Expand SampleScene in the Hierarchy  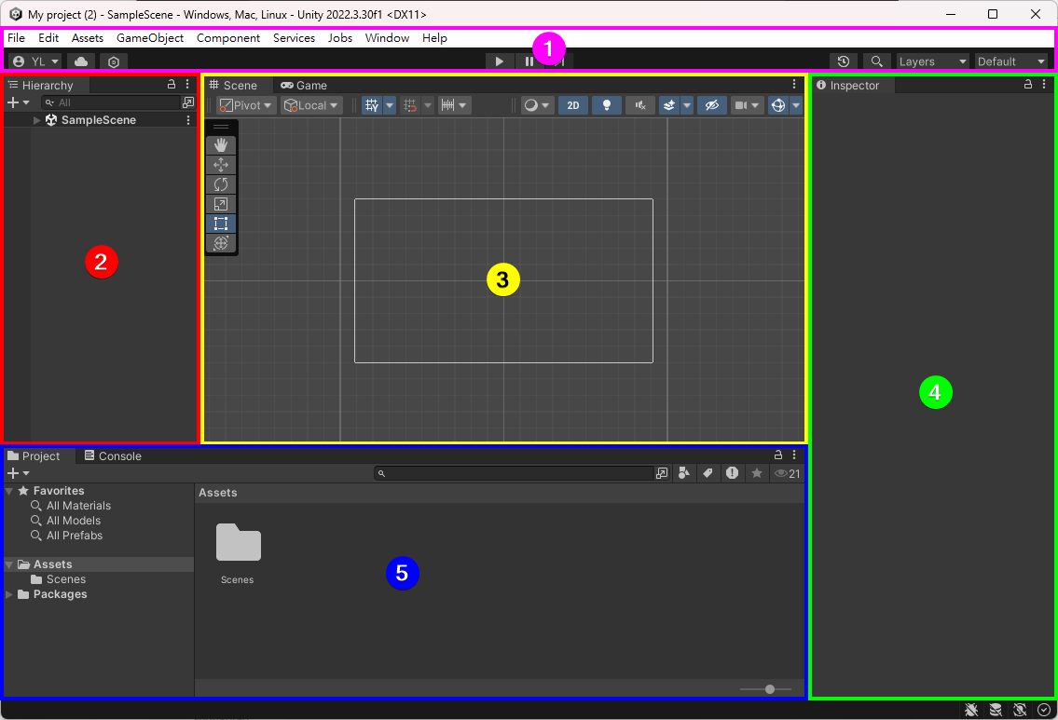[x=36, y=120]
